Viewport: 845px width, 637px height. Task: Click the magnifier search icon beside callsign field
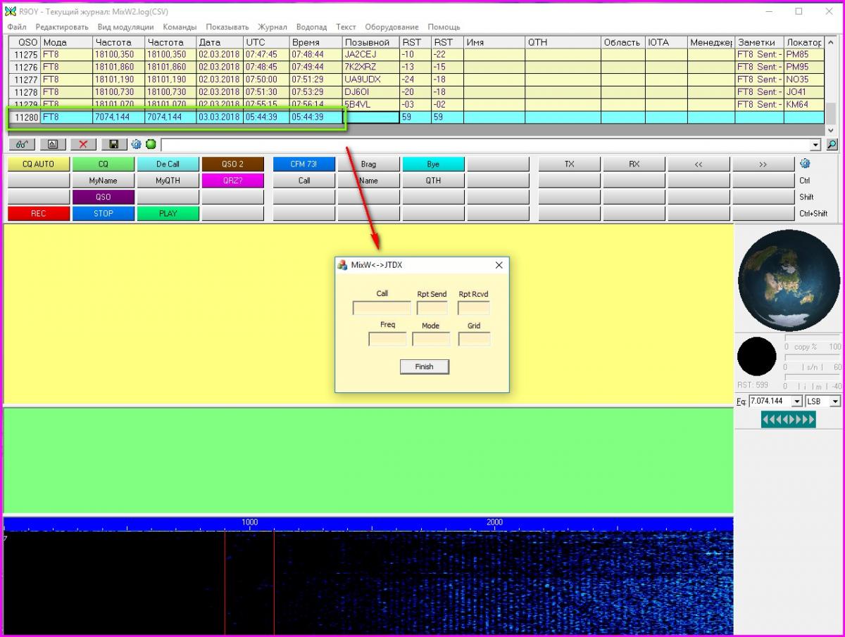[x=832, y=144]
